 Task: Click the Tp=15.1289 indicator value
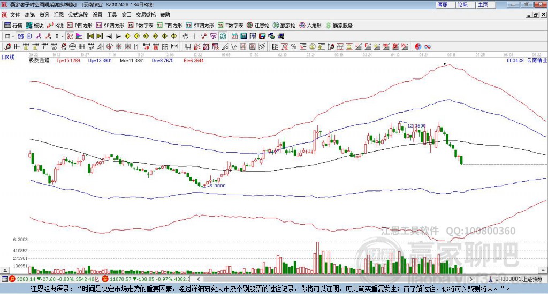pos(68,61)
